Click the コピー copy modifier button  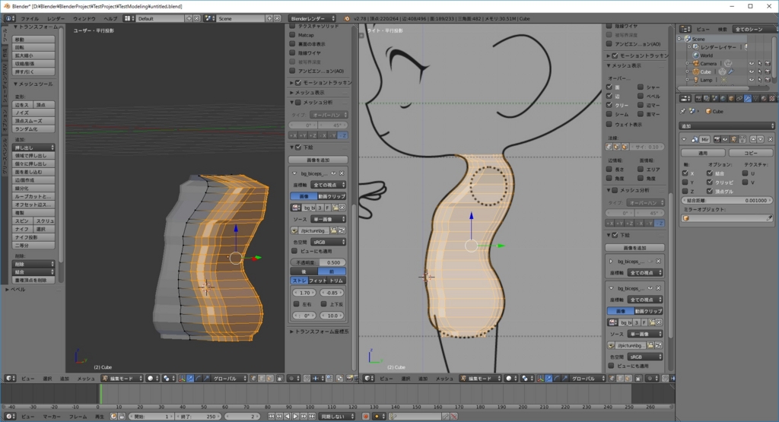point(751,153)
